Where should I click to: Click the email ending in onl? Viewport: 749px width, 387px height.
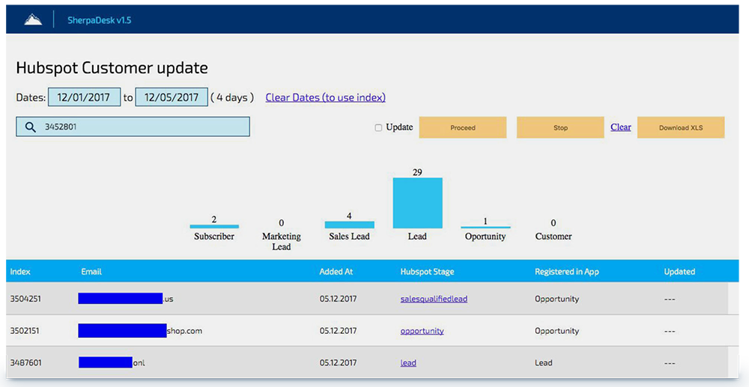click(x=112, y=362)
